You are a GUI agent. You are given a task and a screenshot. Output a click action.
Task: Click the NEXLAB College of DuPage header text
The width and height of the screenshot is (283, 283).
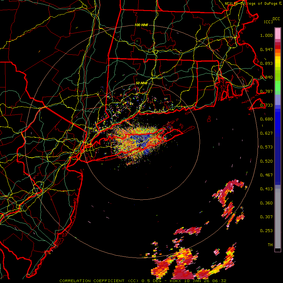tap(253, 3)
